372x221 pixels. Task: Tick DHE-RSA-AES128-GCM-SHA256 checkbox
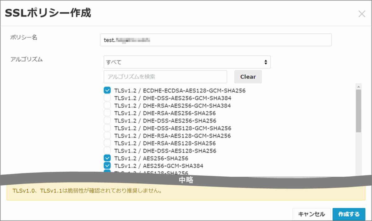tap(107, 136)
